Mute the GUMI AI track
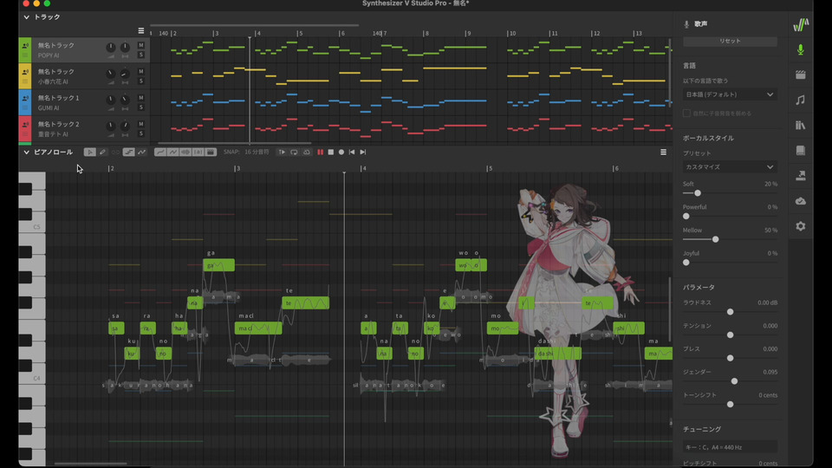 [141, 98]
